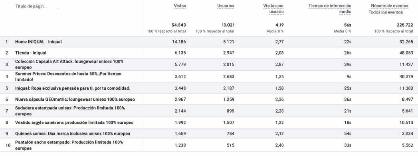Viewport: 418px width, 156px height.
Task: Sort by Usuarios column header
Action: click(x=226, y=6)
